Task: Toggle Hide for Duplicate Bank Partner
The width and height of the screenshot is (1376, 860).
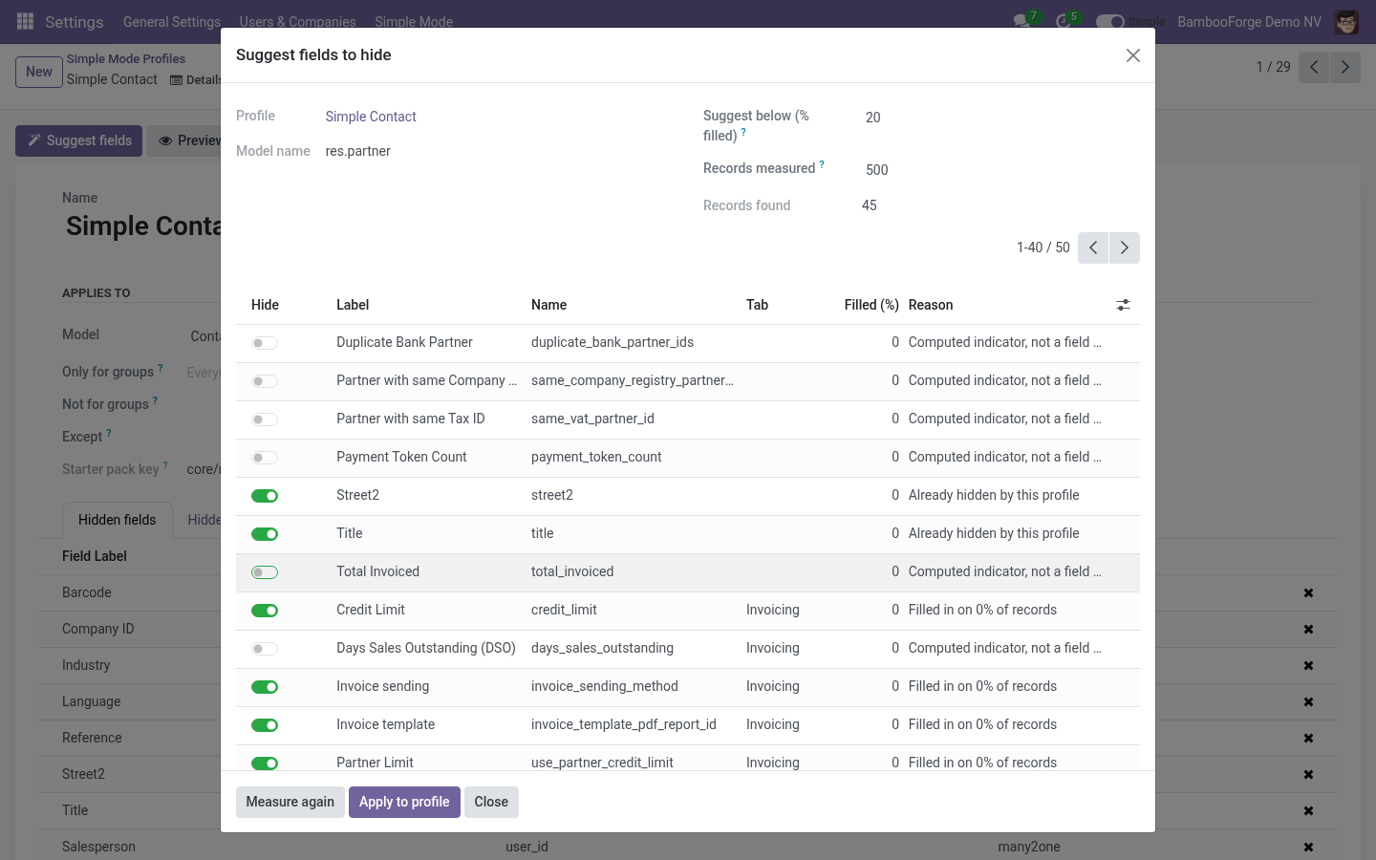Action: pyautogui.click(x=265, y=343)
